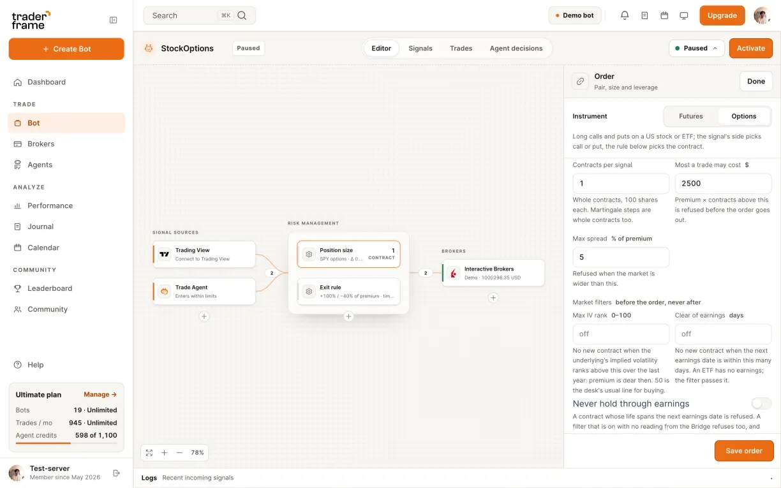Add a new risk management rule

pyautogui.click(x=348, y=316)
